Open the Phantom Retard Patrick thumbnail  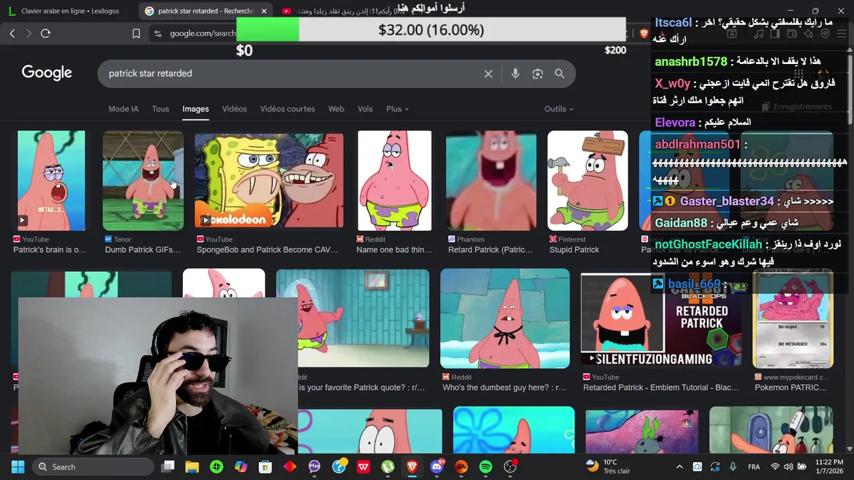[491, 181]
